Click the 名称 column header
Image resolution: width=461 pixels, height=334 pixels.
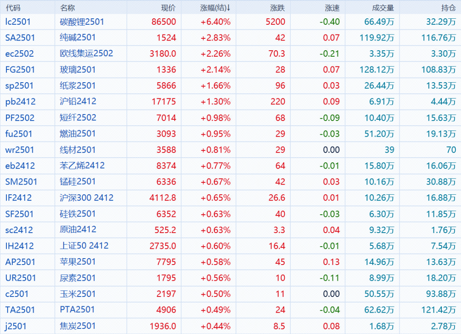click(x=67, y=8)
